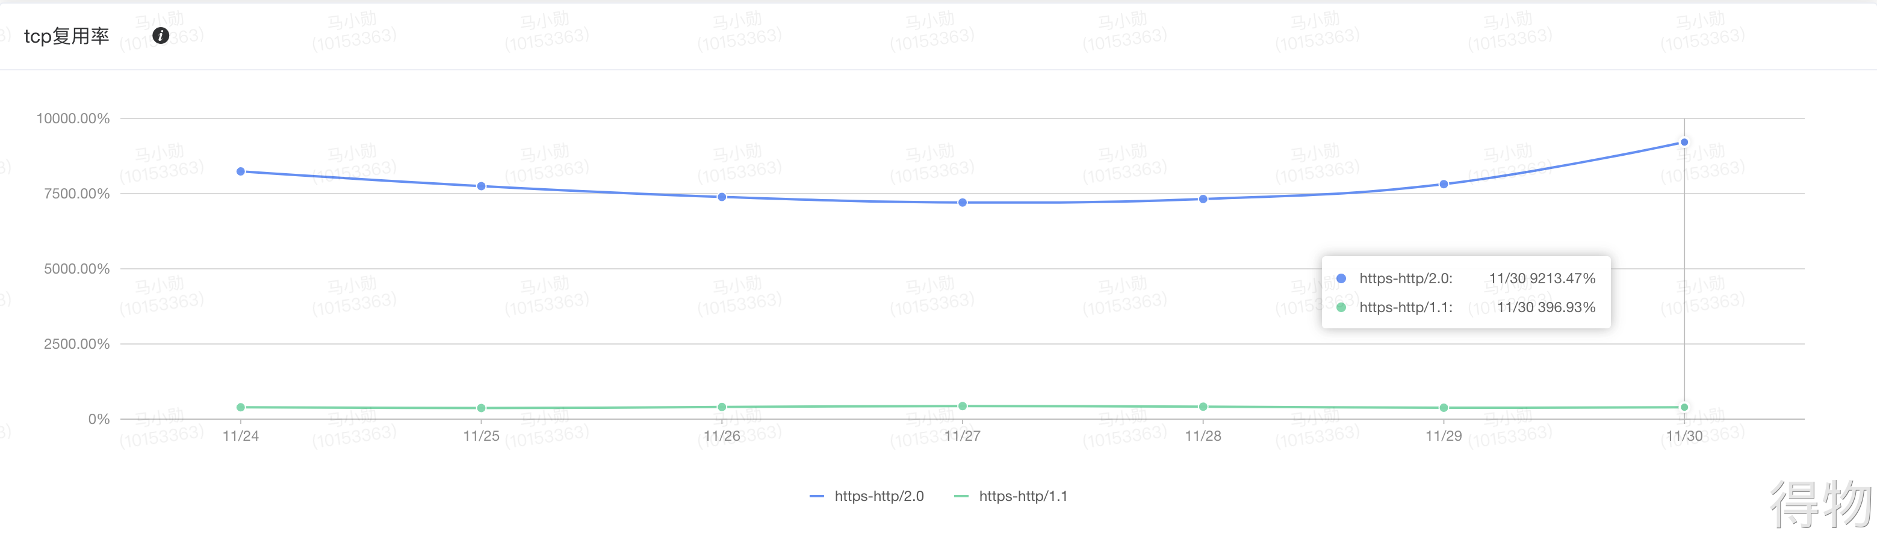Screen dimensions: 1877x534
Task: Select the blue data point at 11/26
Action: pos(721,197)
